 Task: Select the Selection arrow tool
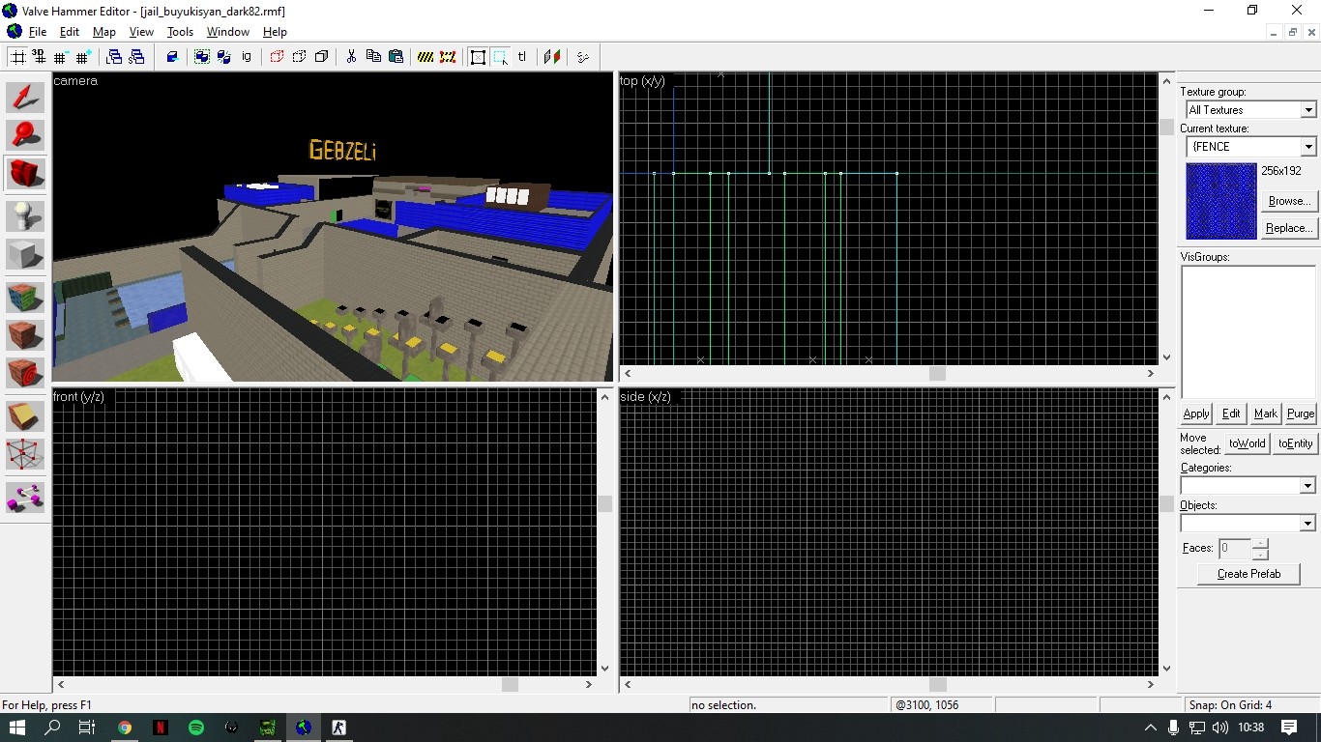coord(25,97)
